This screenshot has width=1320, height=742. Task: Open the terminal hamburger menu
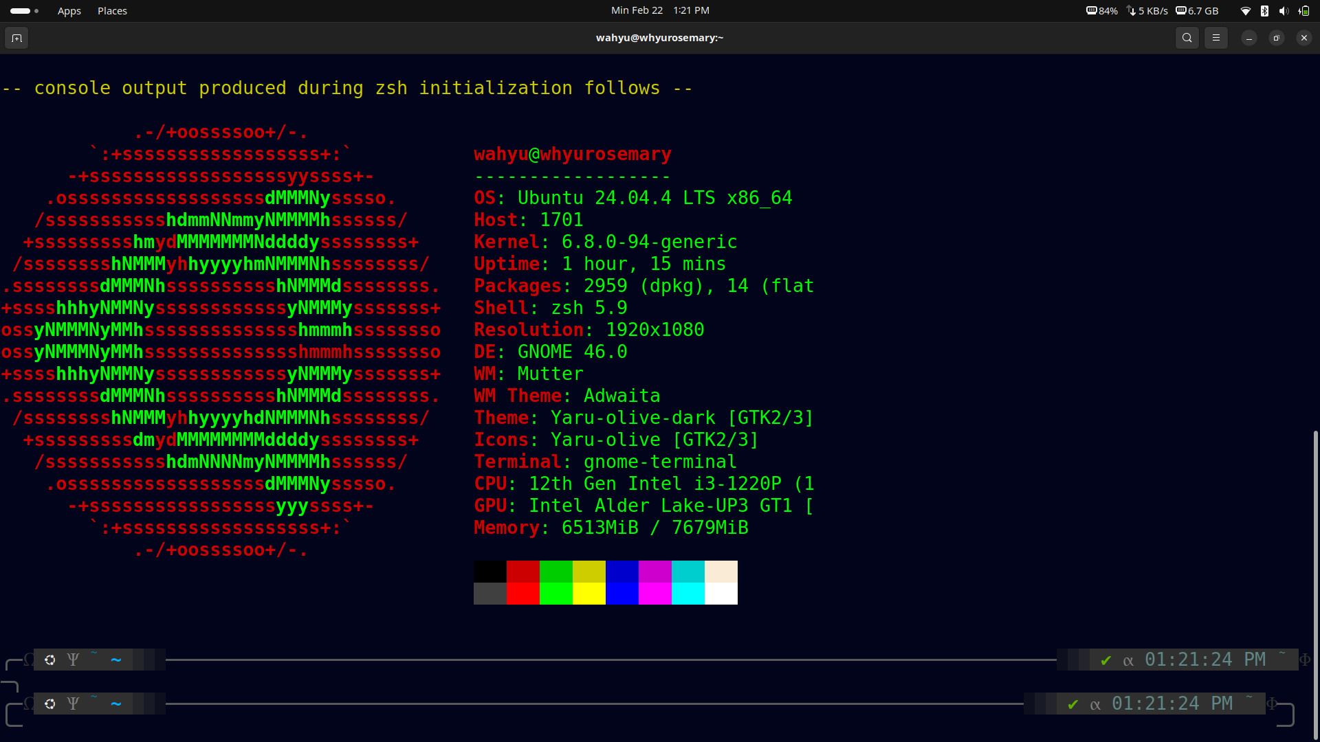click(1215, 38)
